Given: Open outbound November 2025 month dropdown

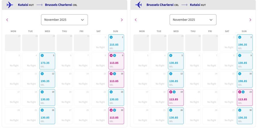Looking at the screenshot, I should (x=64, y=20).
